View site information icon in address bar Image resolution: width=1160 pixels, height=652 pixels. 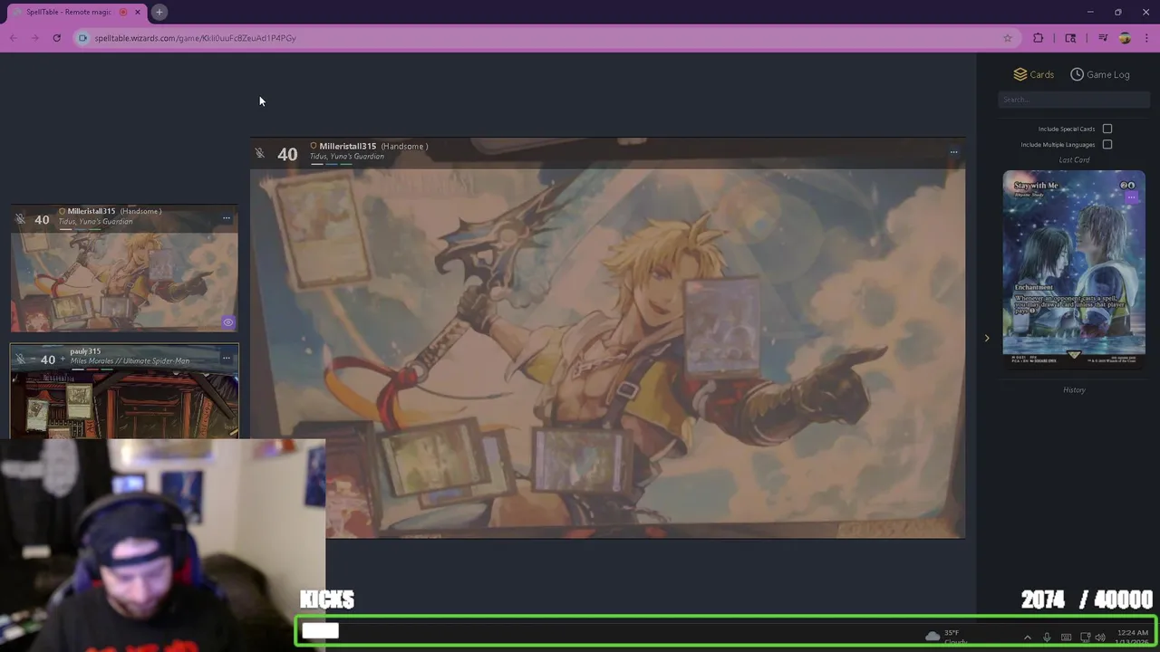pyautogui.click(x=82, y=38)
